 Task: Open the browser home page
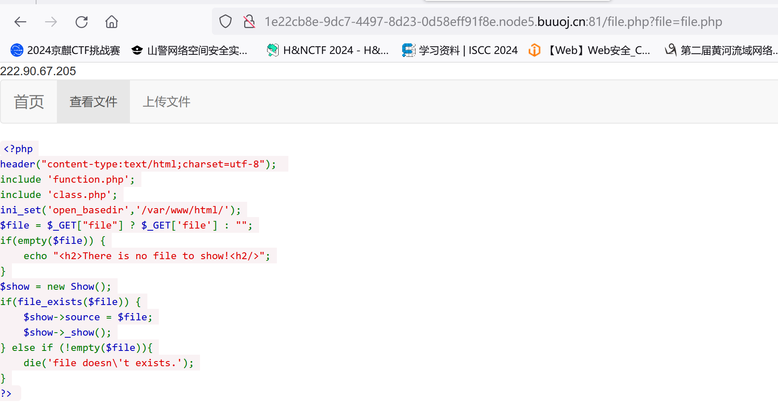click(x=112, y=22)
